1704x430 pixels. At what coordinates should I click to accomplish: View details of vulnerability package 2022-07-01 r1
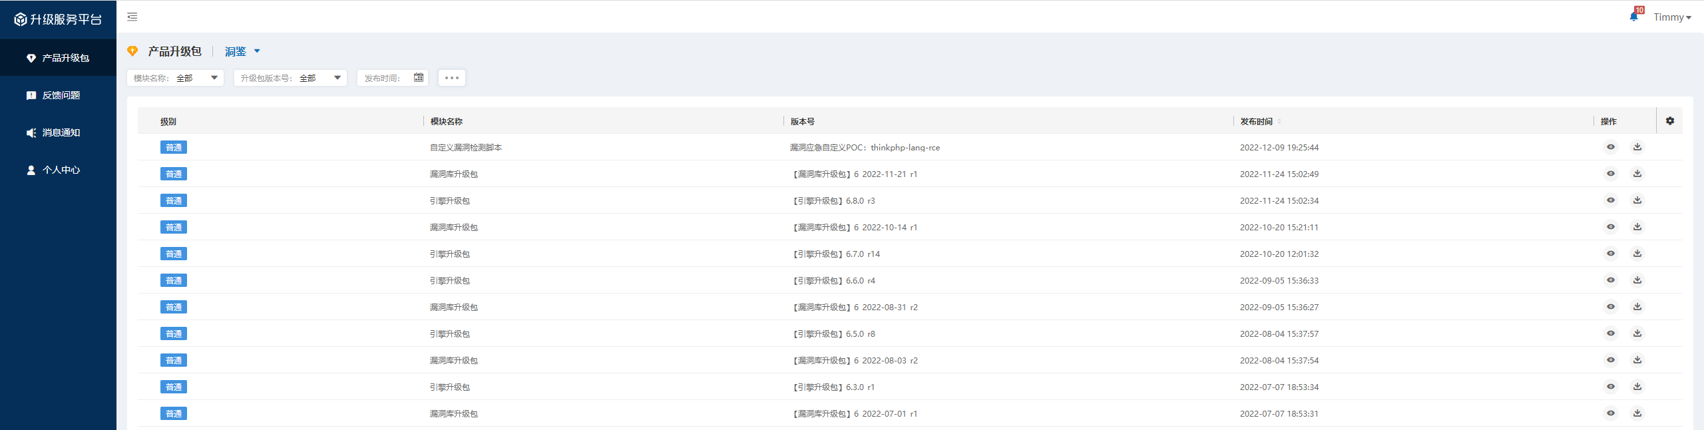coord(1610,413)
